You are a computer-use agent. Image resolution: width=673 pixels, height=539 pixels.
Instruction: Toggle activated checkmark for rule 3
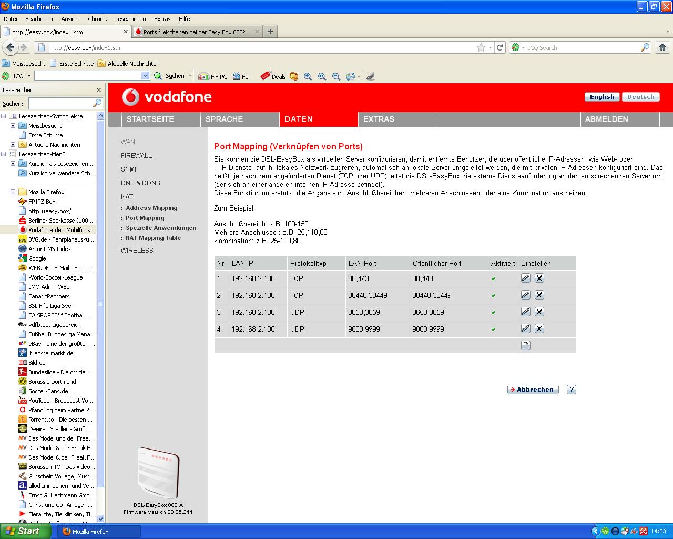(493, 313)
